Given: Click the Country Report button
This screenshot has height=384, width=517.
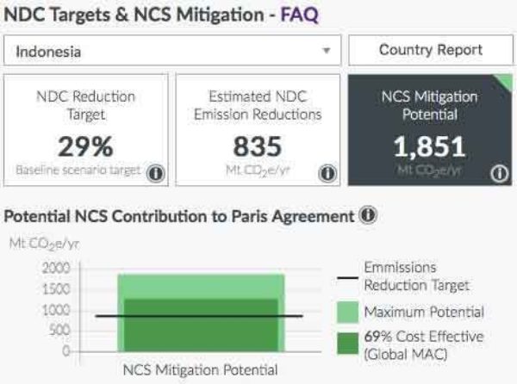Looking at the screenshot, I should [x=430, y=51].
